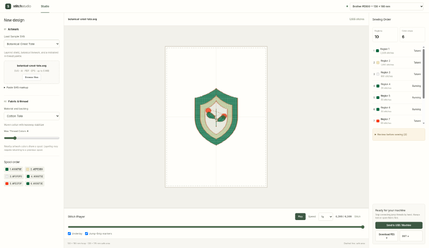
Task: Adjust the Max Thread Colors slider
Action: [x=31, y=138]
